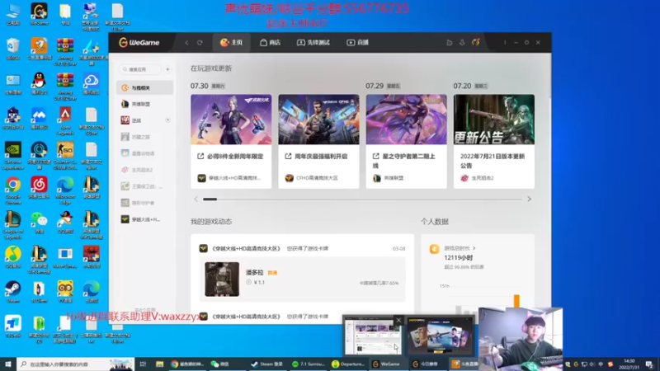Open the 先锋测试 tab
The image size is (660, 371).
(x=313, y=43)
